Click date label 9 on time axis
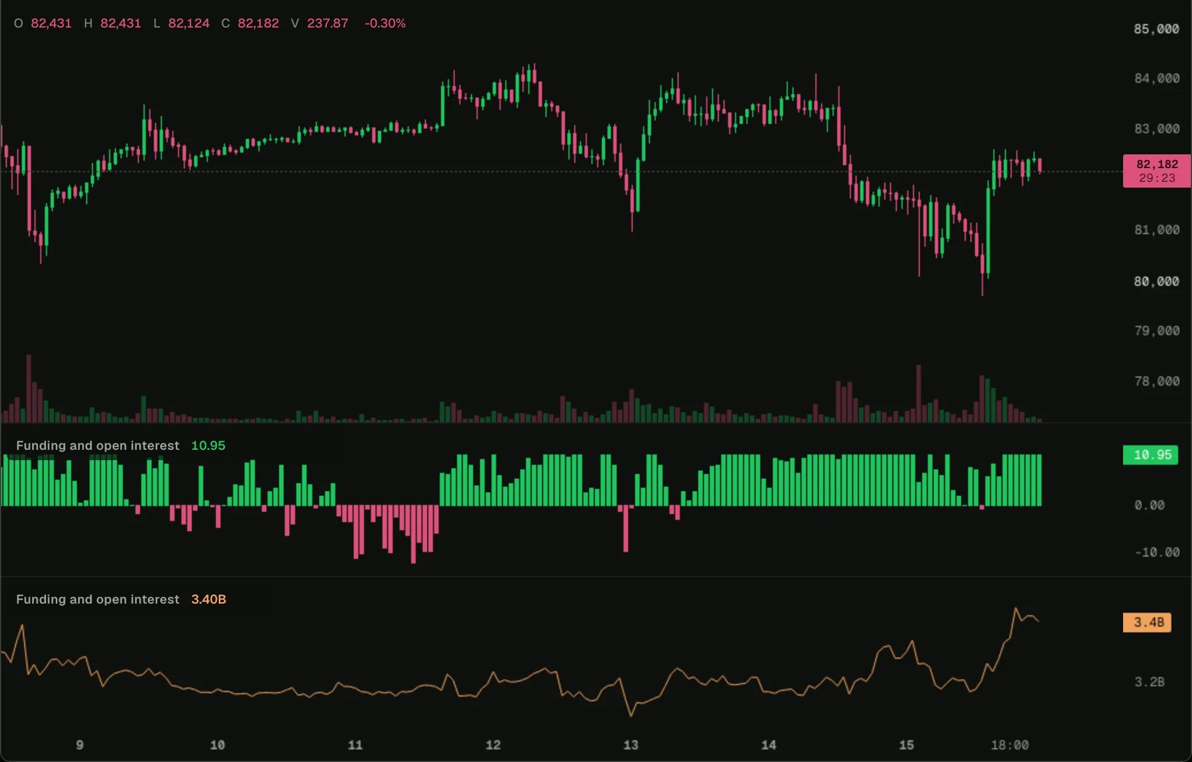The image size is (1192, 762). (80, 745)
